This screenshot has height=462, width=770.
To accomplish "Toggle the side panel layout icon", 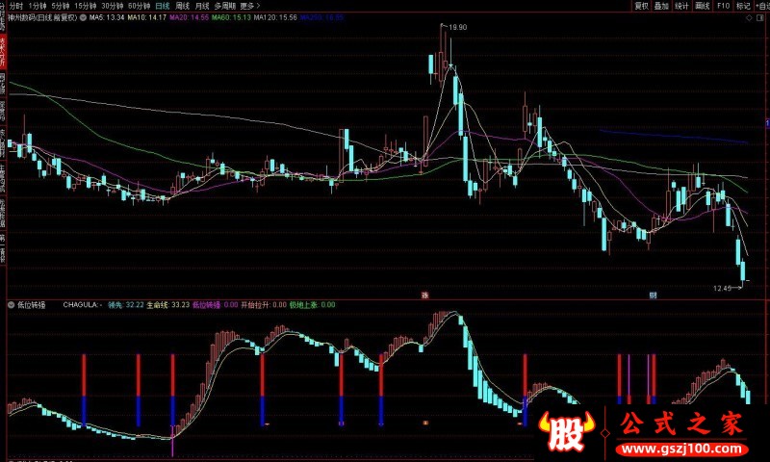I will click(x=761, y=17).
